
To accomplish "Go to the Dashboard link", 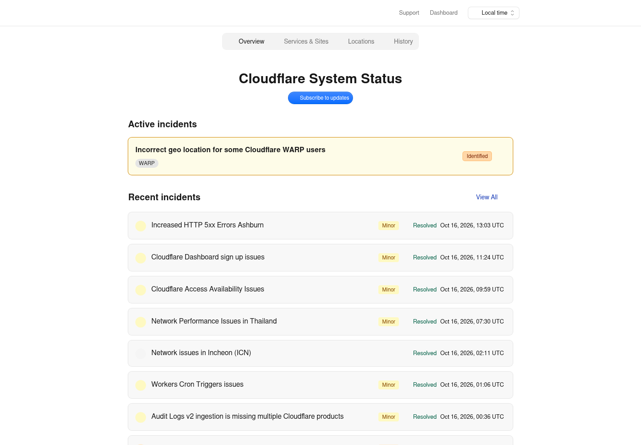I will click(443, 13).
